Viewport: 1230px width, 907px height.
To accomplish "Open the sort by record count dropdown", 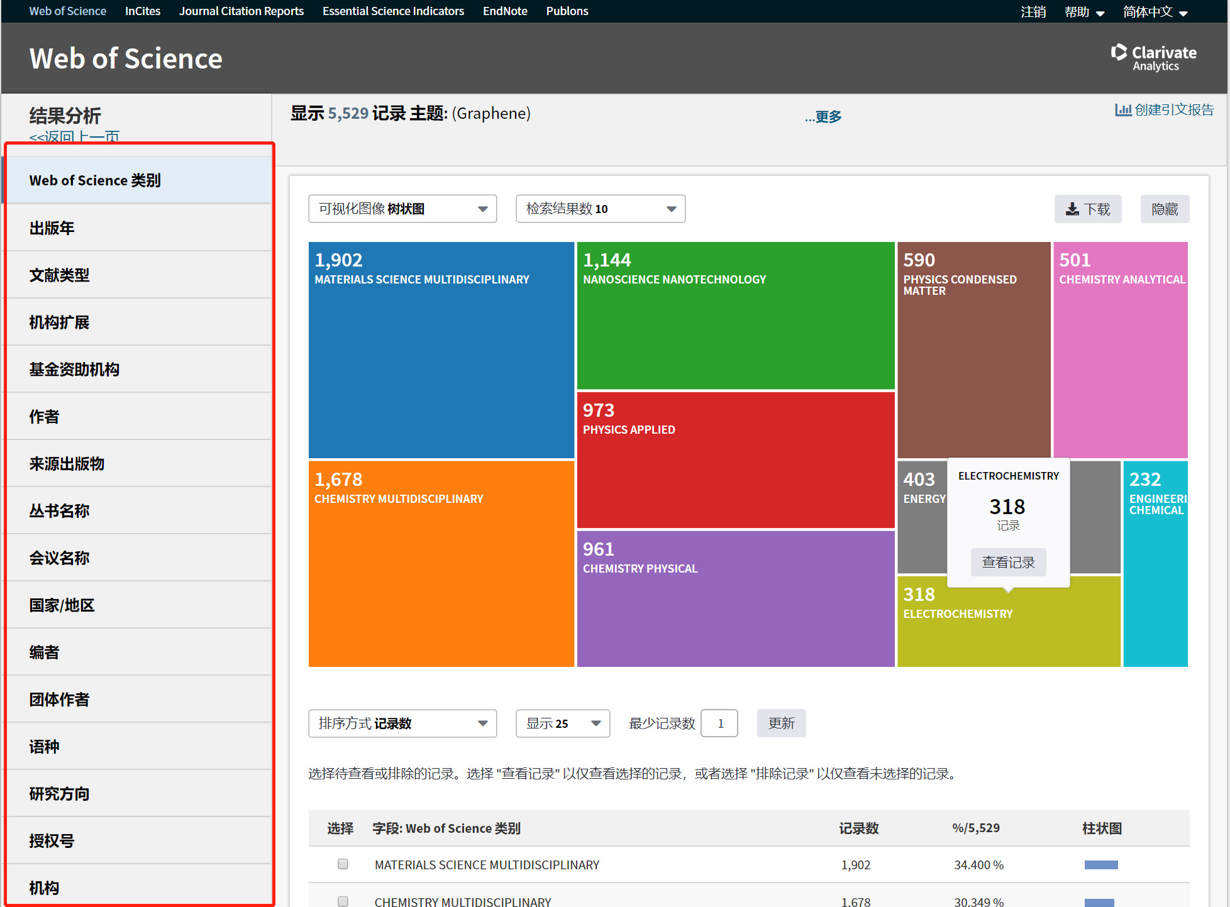I will click(402, 723).
